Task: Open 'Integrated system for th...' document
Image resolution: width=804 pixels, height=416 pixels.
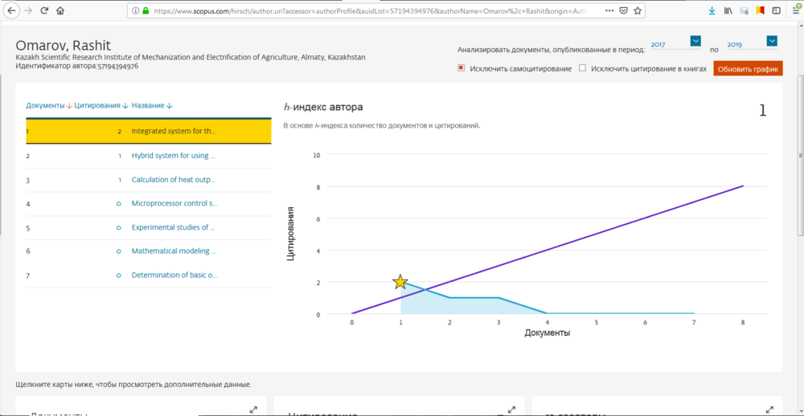Action: [174, 131]
